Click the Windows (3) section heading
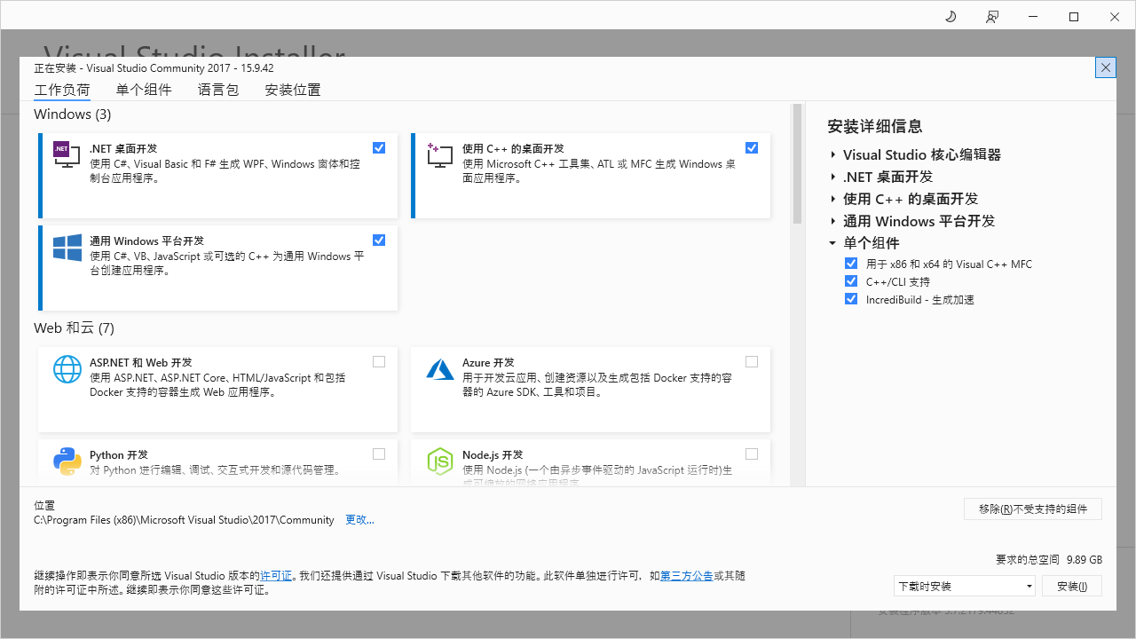The height and width of the screenshot is (639, 1136). tap(73, 114)
